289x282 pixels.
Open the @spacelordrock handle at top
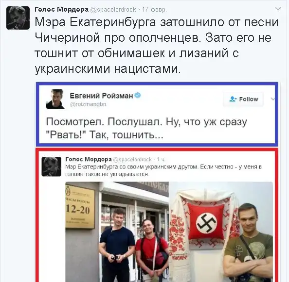click(x=113, y=9)
